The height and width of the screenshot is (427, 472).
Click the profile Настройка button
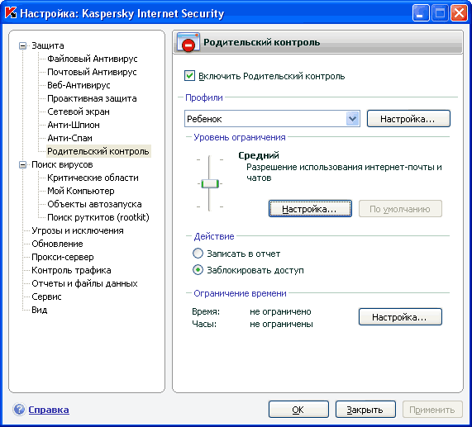tap(408, 119)
